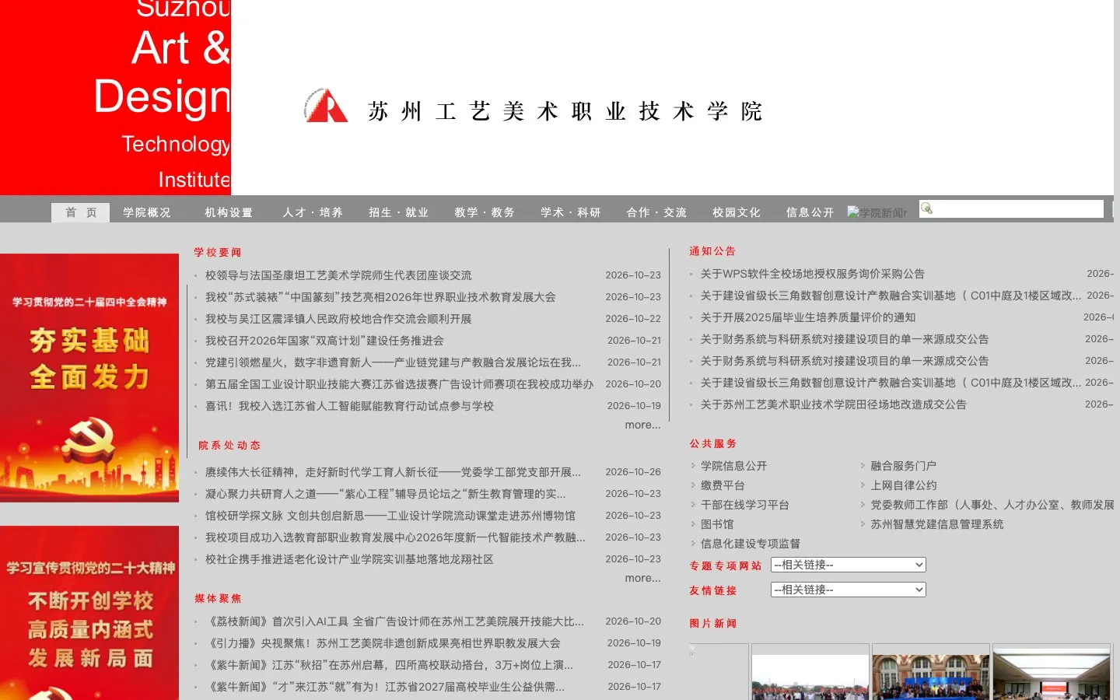Open 学术·科研 menu item
Screen dimensions: 1120x700
coord(570,212)
